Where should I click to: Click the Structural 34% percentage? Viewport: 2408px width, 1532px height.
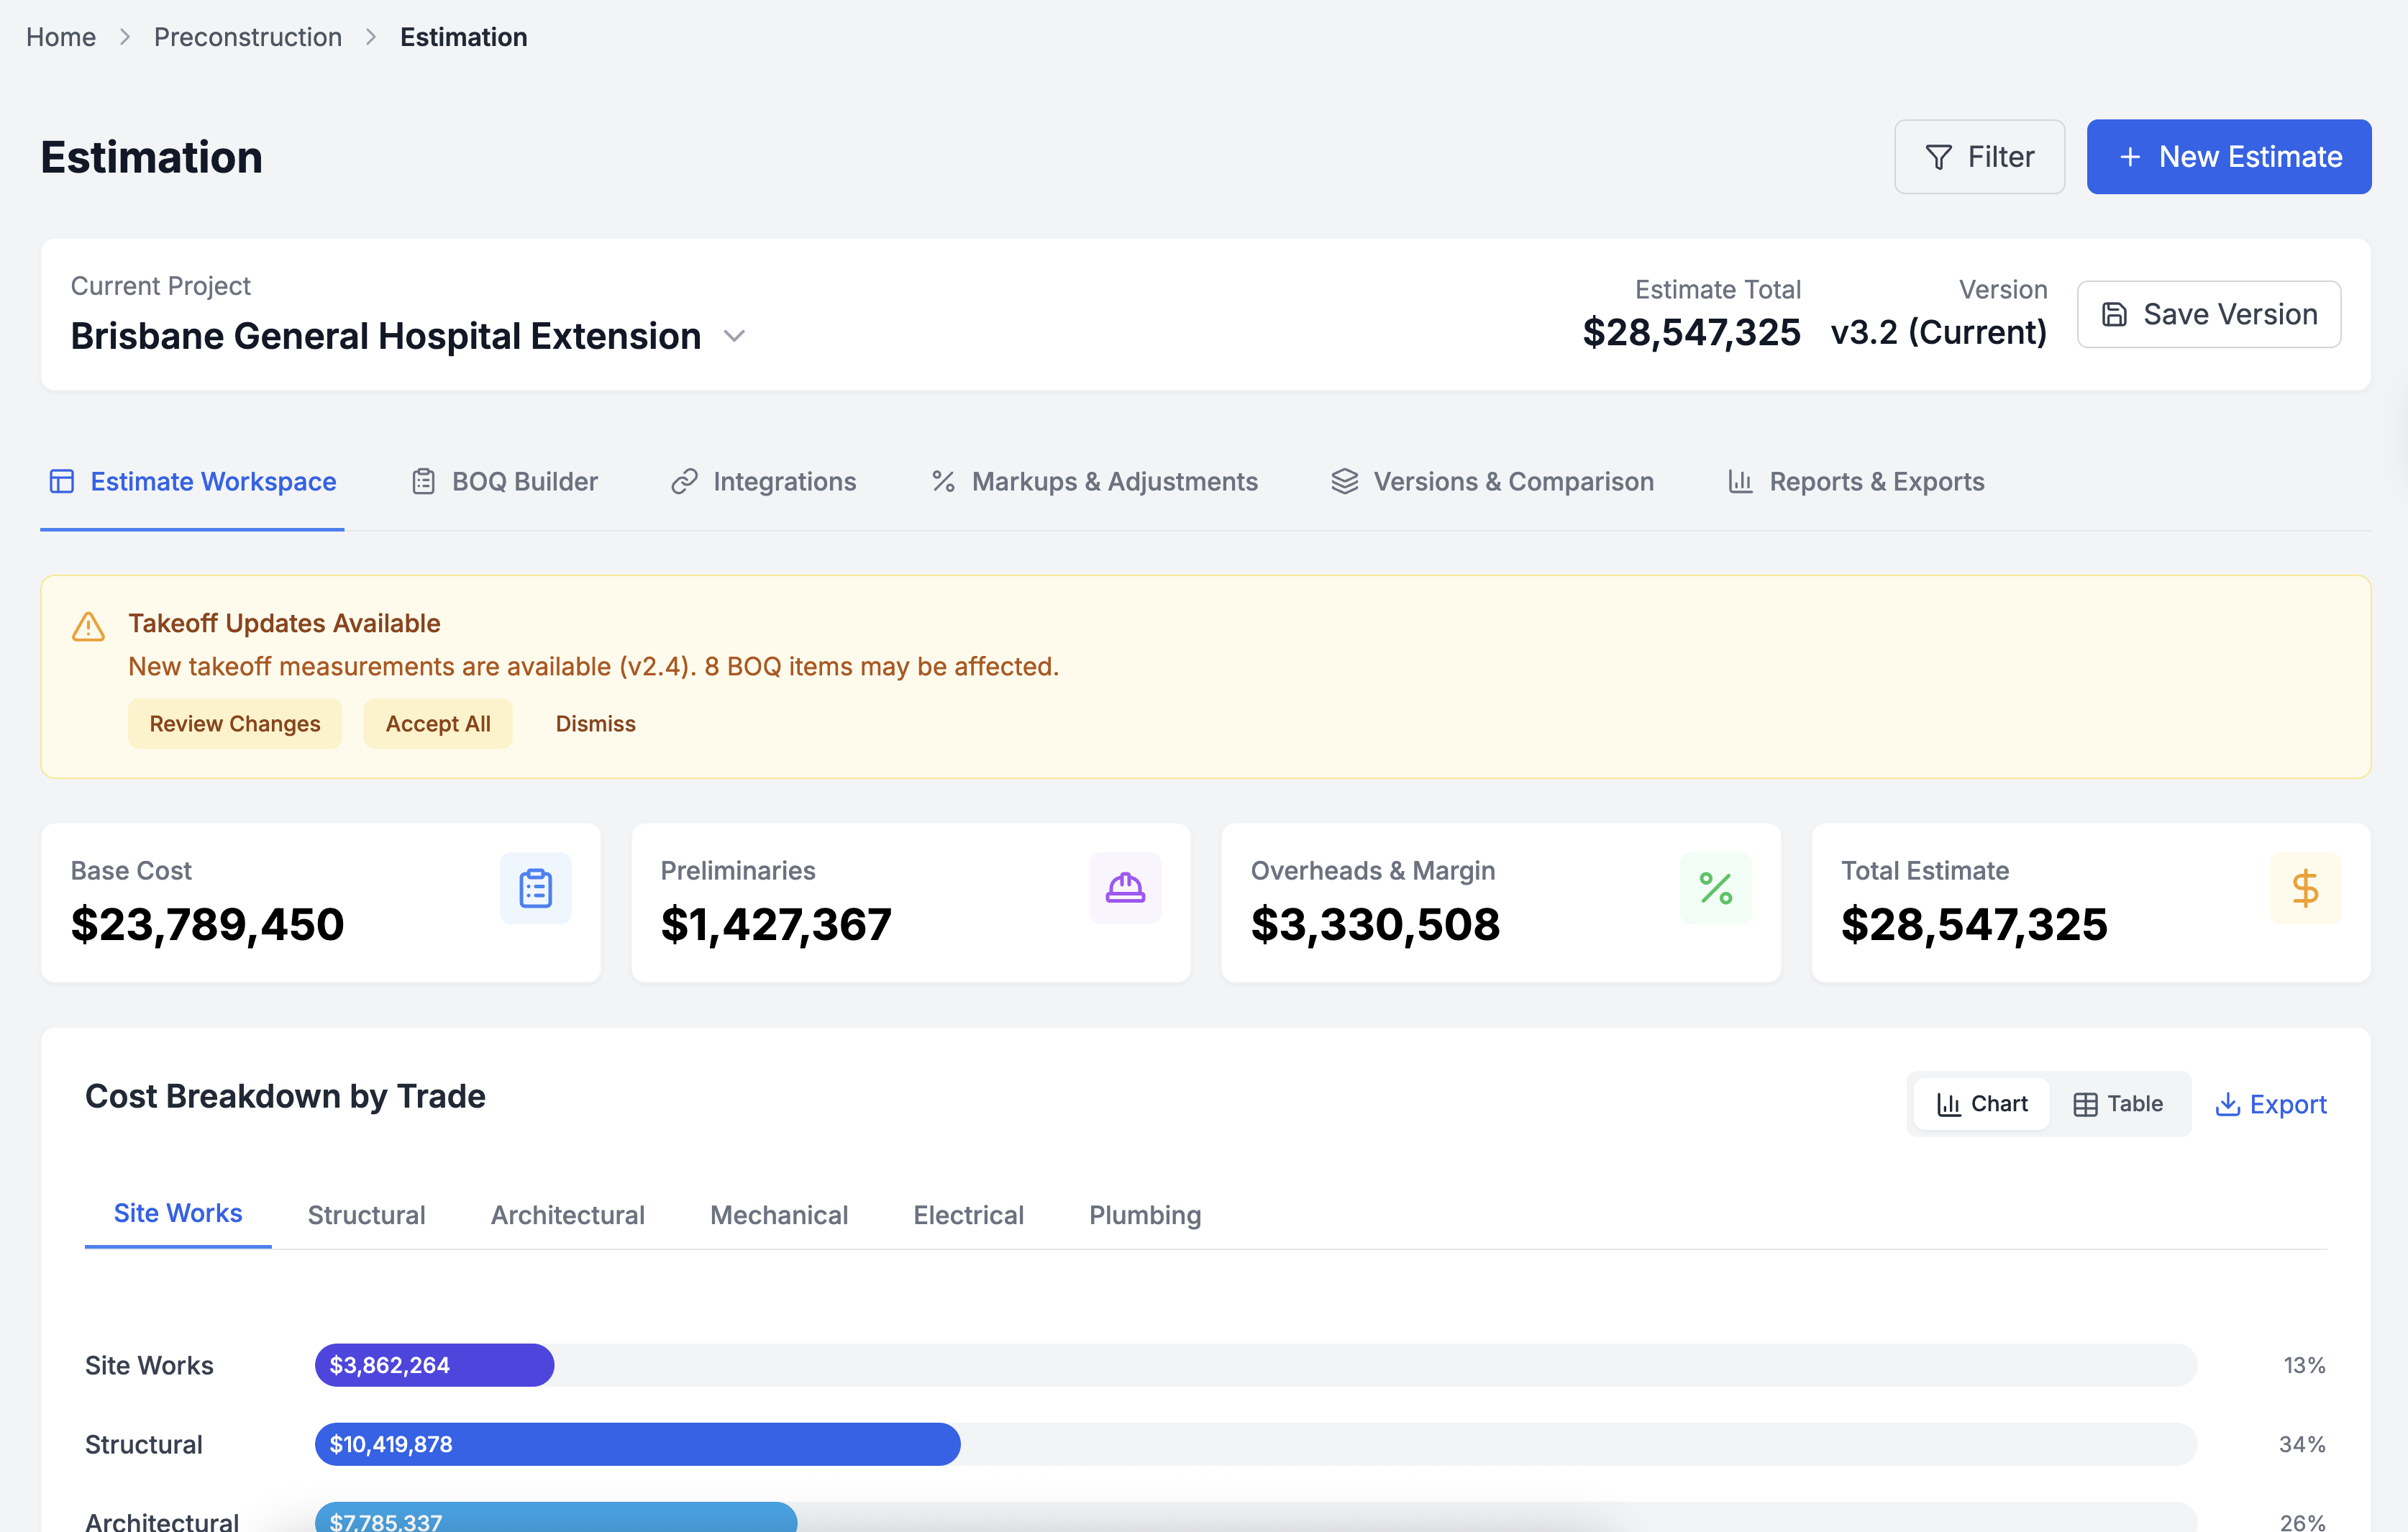(x=2302, y=1444)
